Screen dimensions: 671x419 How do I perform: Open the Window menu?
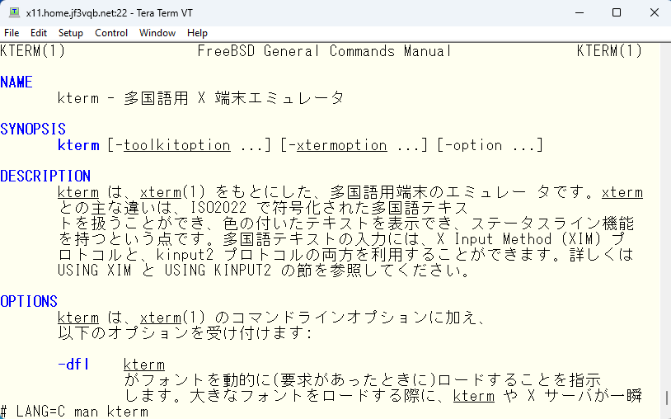click(157, 33)
